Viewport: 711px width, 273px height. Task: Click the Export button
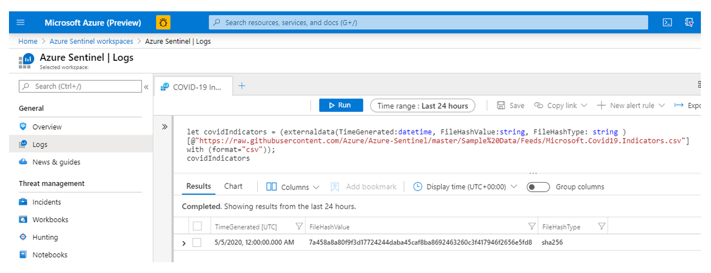point(688,106)
